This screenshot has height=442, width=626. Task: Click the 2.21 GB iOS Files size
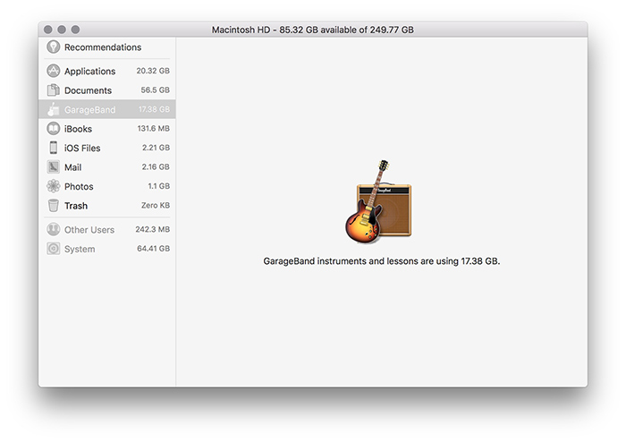click(x=156, y=148)
